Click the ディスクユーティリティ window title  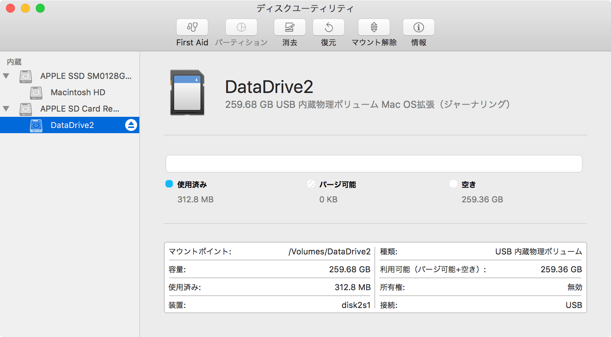click(x=305, y=8)
